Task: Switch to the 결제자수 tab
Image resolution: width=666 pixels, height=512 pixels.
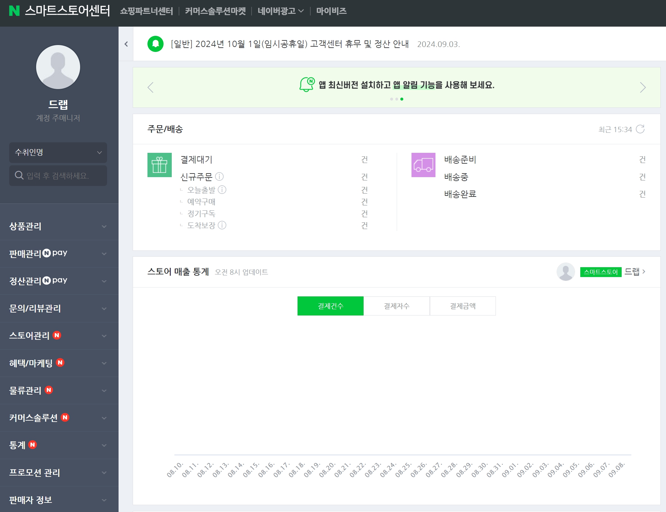Action: (x=397, y=306)
